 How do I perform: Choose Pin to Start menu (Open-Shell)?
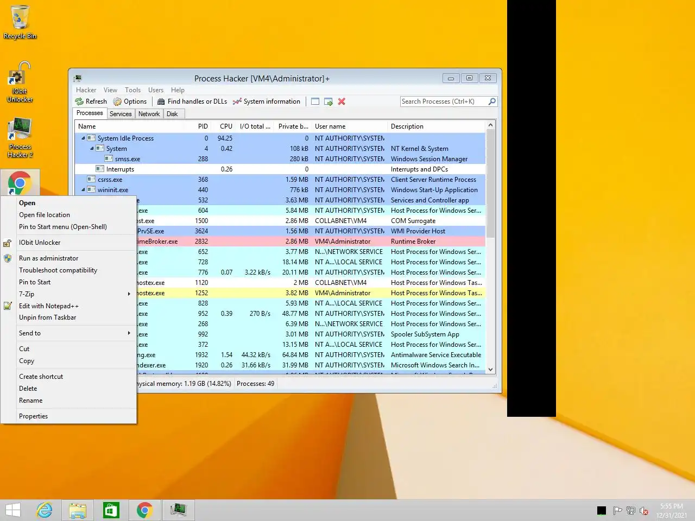68,227
